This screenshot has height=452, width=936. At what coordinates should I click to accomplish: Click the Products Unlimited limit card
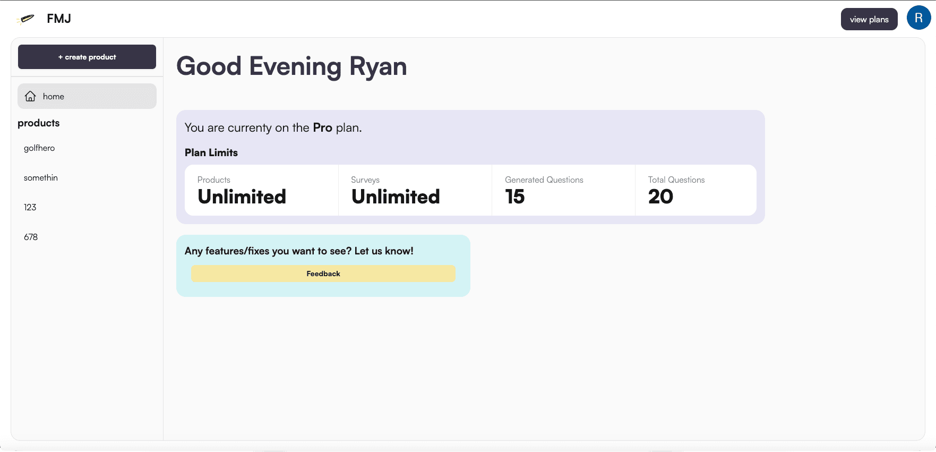[261, 190]
